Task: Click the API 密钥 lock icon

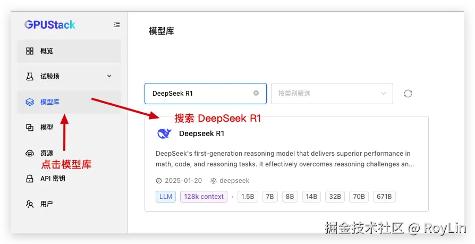Action: click(x=30, y=179)
